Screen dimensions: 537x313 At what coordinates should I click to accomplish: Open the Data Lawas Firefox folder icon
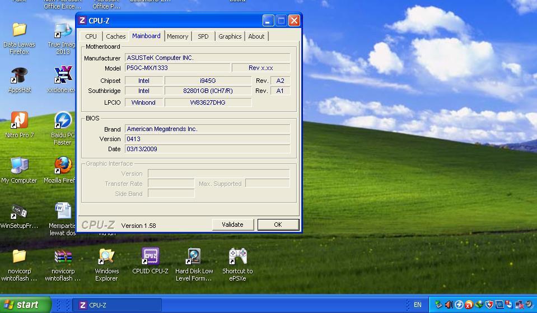click(19, 30)
